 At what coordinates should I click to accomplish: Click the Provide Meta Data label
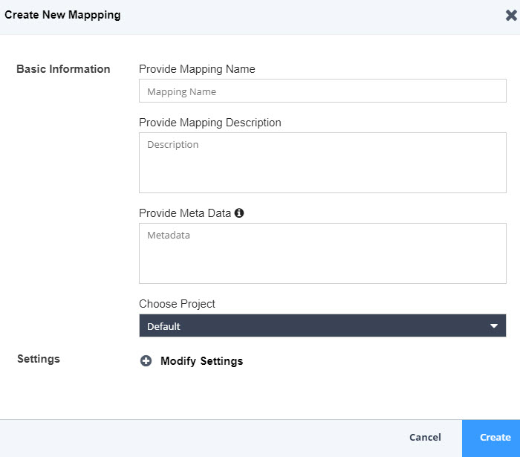pos(185,213)
